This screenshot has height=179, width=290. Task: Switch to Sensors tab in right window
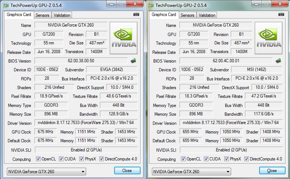(188, 15)
